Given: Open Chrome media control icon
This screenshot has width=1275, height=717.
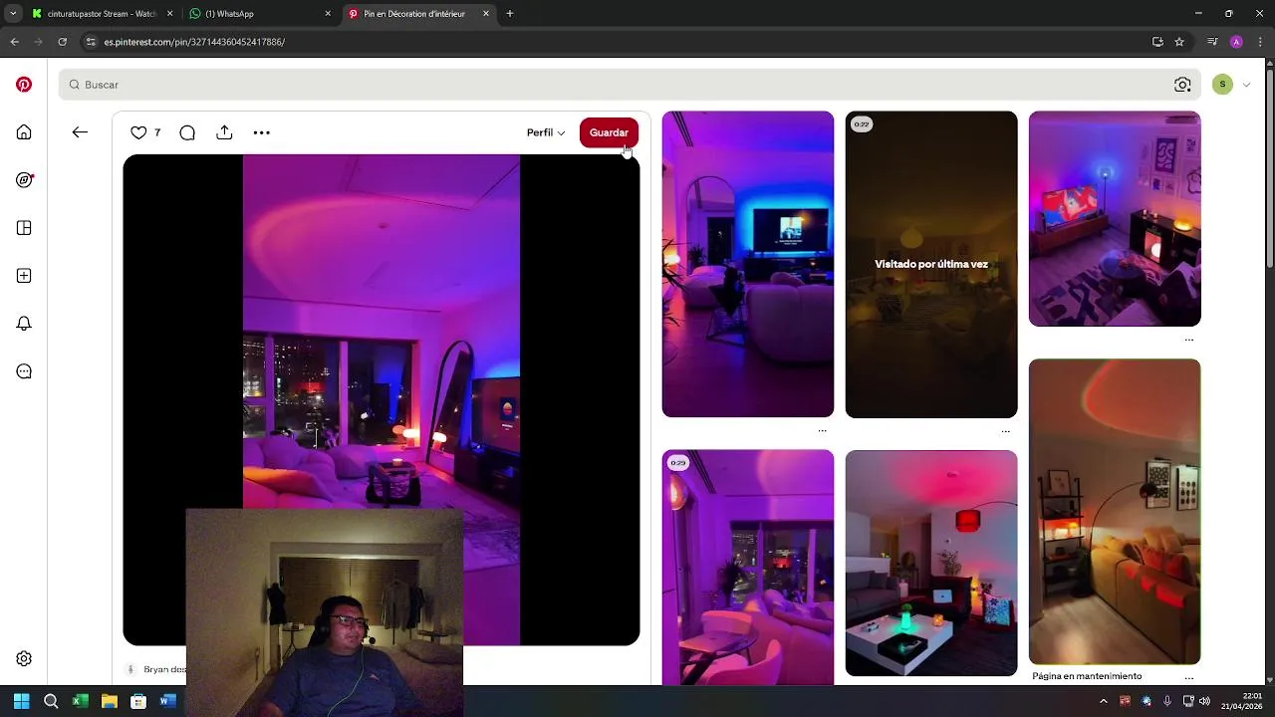Looking at the screenshot, I should coord(1212,42).
